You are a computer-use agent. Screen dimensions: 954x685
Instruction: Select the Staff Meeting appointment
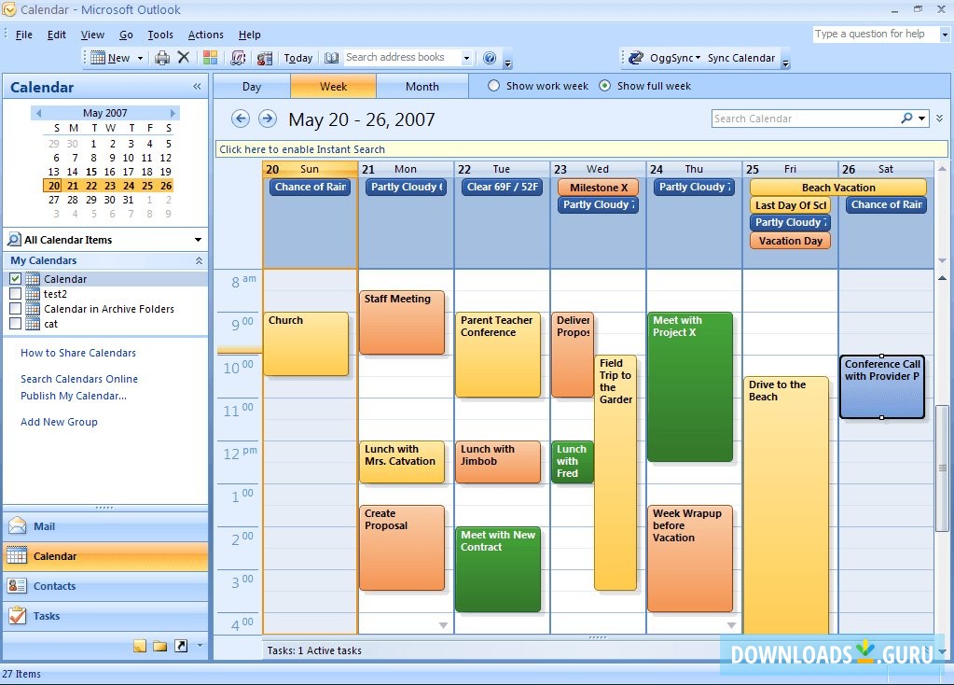point(402,322)
